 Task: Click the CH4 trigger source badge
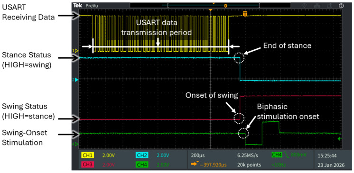277,155
